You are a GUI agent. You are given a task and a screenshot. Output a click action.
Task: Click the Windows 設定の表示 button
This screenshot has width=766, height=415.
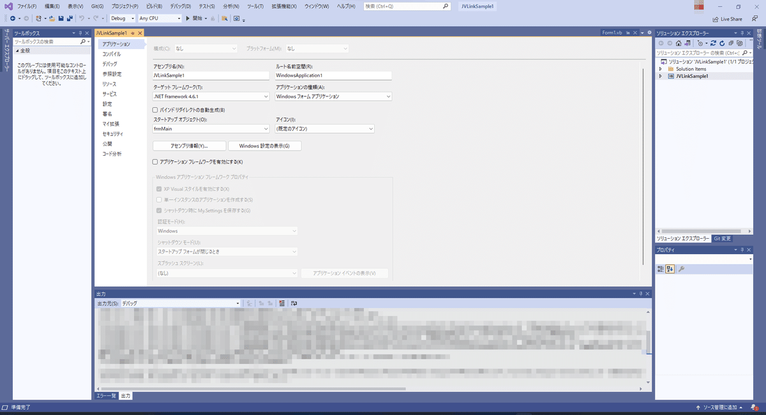click(266, 146)
